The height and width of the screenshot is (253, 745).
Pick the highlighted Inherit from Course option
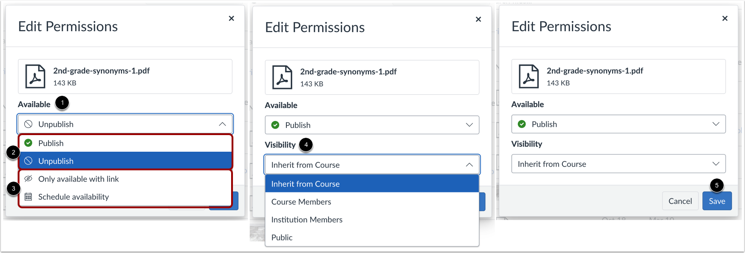[x=305, y=184]
